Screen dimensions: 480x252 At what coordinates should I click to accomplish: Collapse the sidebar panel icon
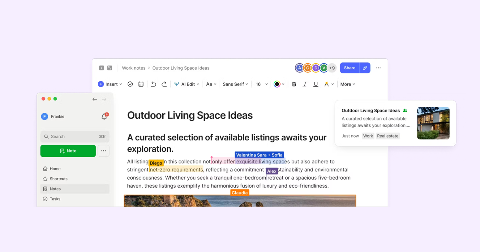pyautogui.click(x=101, y=68)
